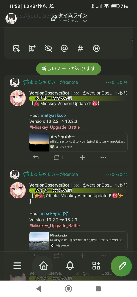The image size is (137, 297).
Task: Open the Misskey.io link preview card
Action: point(78,241)
